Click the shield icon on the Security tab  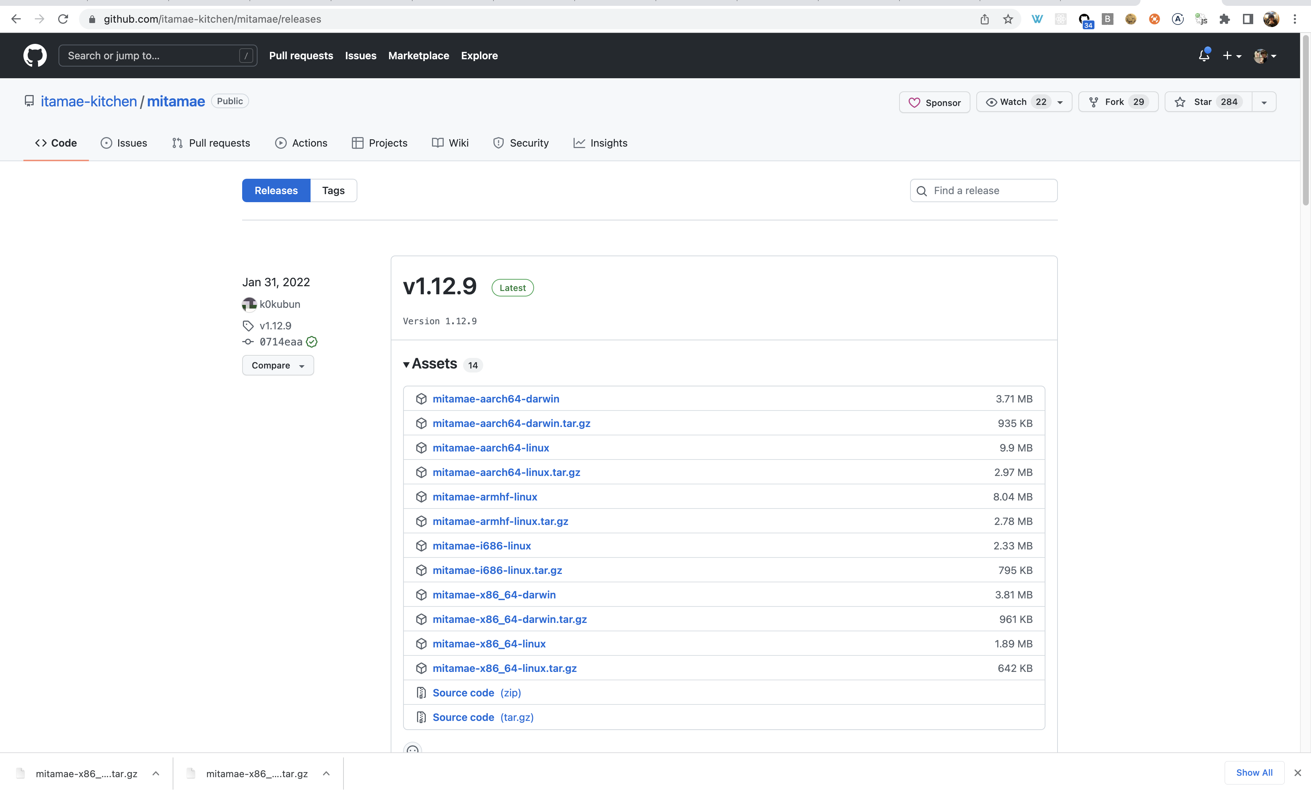tap(498, 143)
